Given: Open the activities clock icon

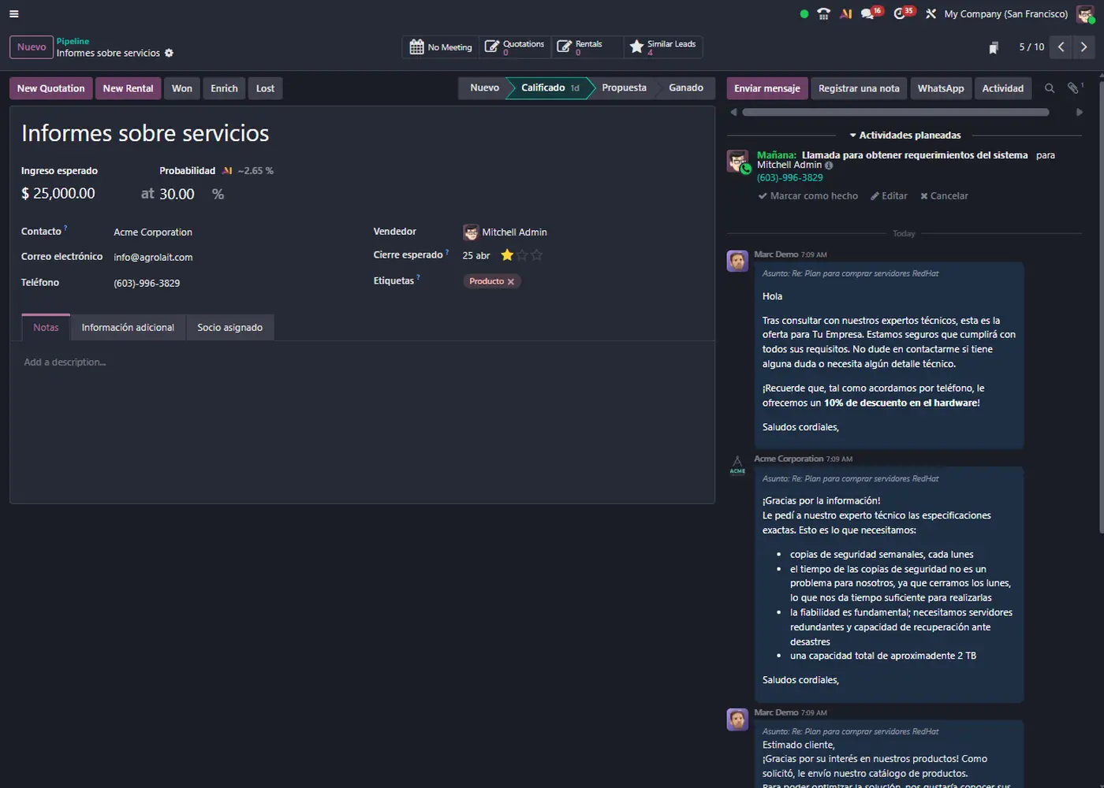Looking at the screenshot, I should point(900,13).
